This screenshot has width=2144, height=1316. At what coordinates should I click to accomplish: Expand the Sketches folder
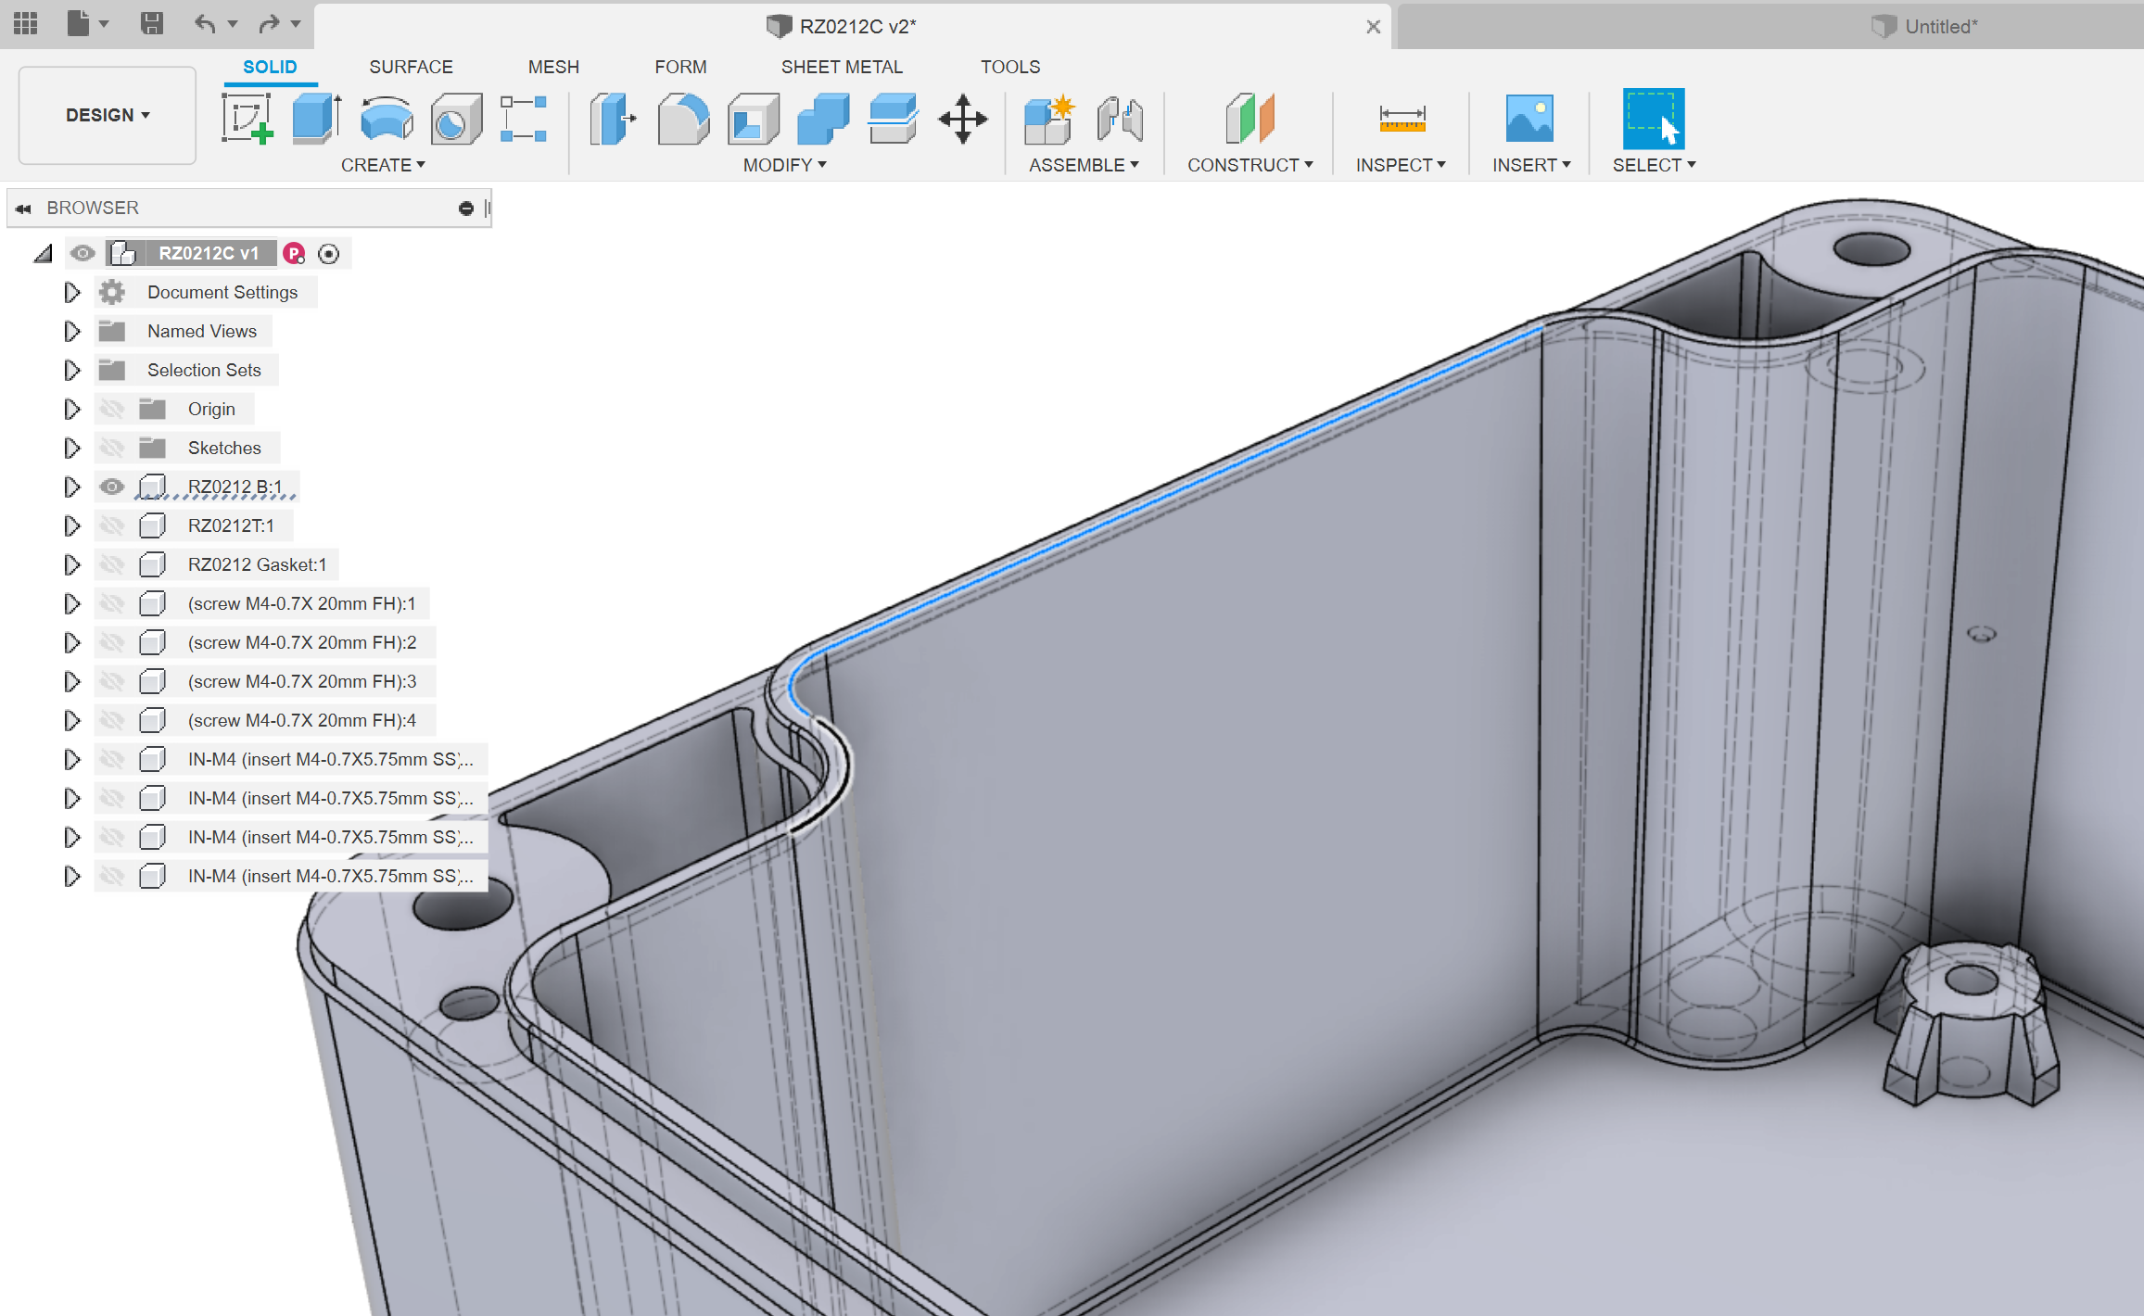tap(71, 448)
